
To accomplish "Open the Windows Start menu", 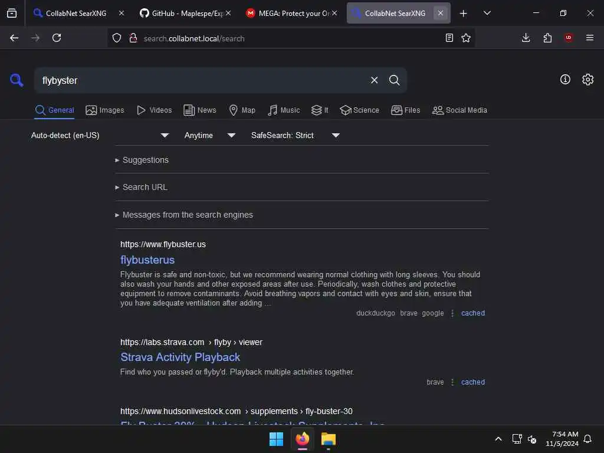I will tap(276, 439).
